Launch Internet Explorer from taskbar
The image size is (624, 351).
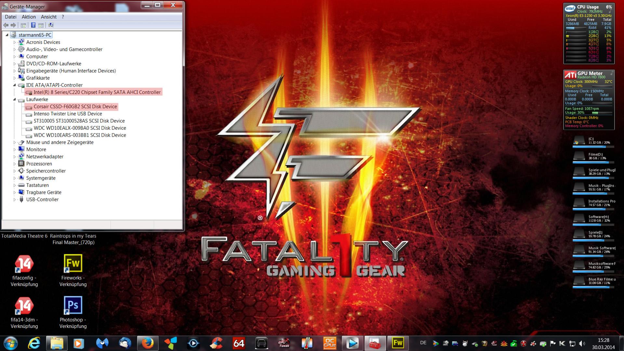pyautogui.click(x=34, y=343)
